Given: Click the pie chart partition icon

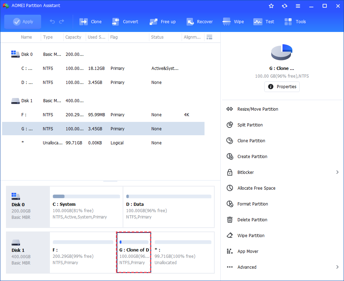Looking at the screenshot, I should click(282, 52).
